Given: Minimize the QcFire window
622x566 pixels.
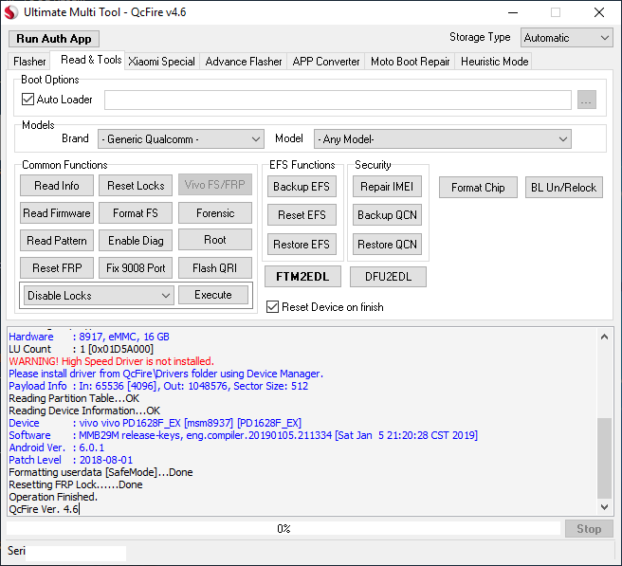Looking at the screenshot, I should click(x=513, y=12).
